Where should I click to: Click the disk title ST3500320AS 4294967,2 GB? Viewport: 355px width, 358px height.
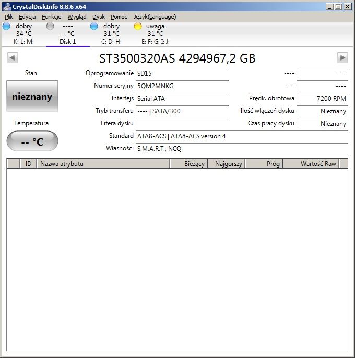[177, 58]
